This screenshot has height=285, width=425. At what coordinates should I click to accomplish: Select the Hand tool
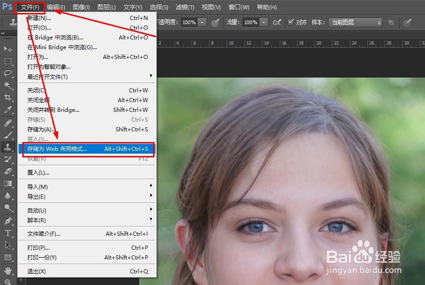(7, 270)
